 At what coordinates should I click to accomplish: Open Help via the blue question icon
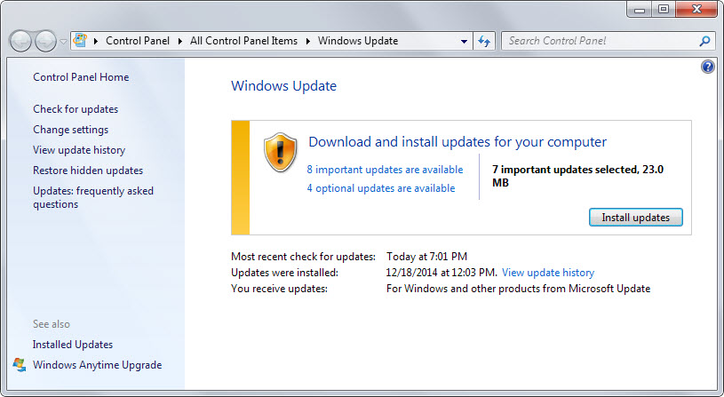707,67
